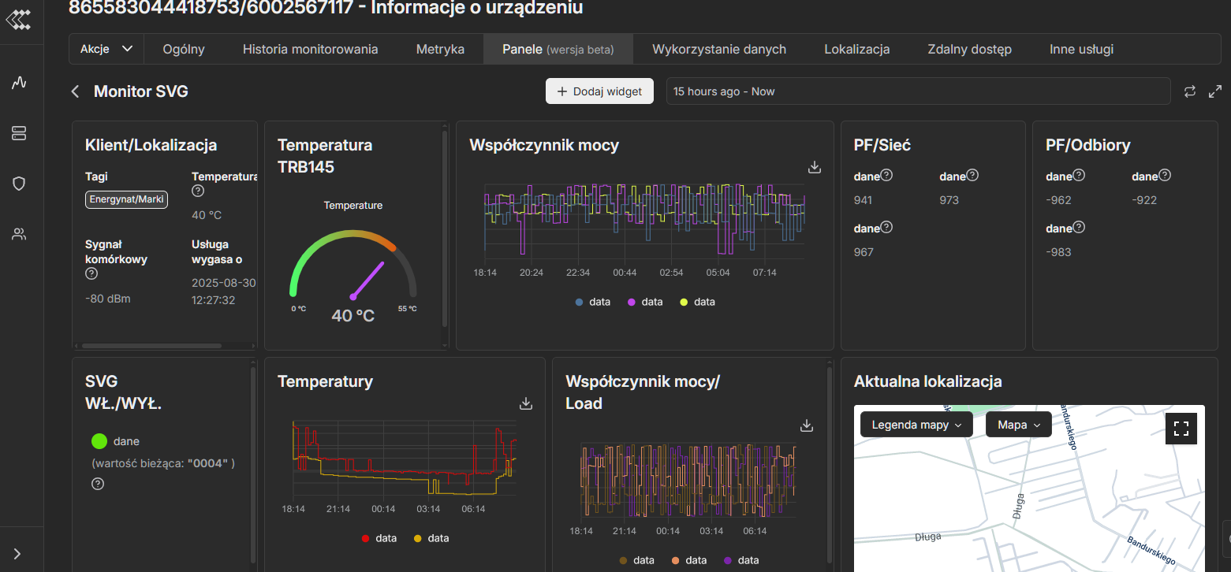Click the vertical scrollbar of Temperatura TRB145 widget

(x=445, y=228)
